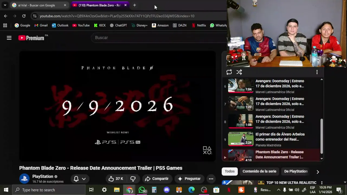
Task: Close the al hilal browser tab
Action: [x=65, y=5]
